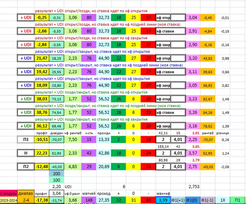Select the '1X' cell
Screen dimensions: 246x204
pos(222,200)
